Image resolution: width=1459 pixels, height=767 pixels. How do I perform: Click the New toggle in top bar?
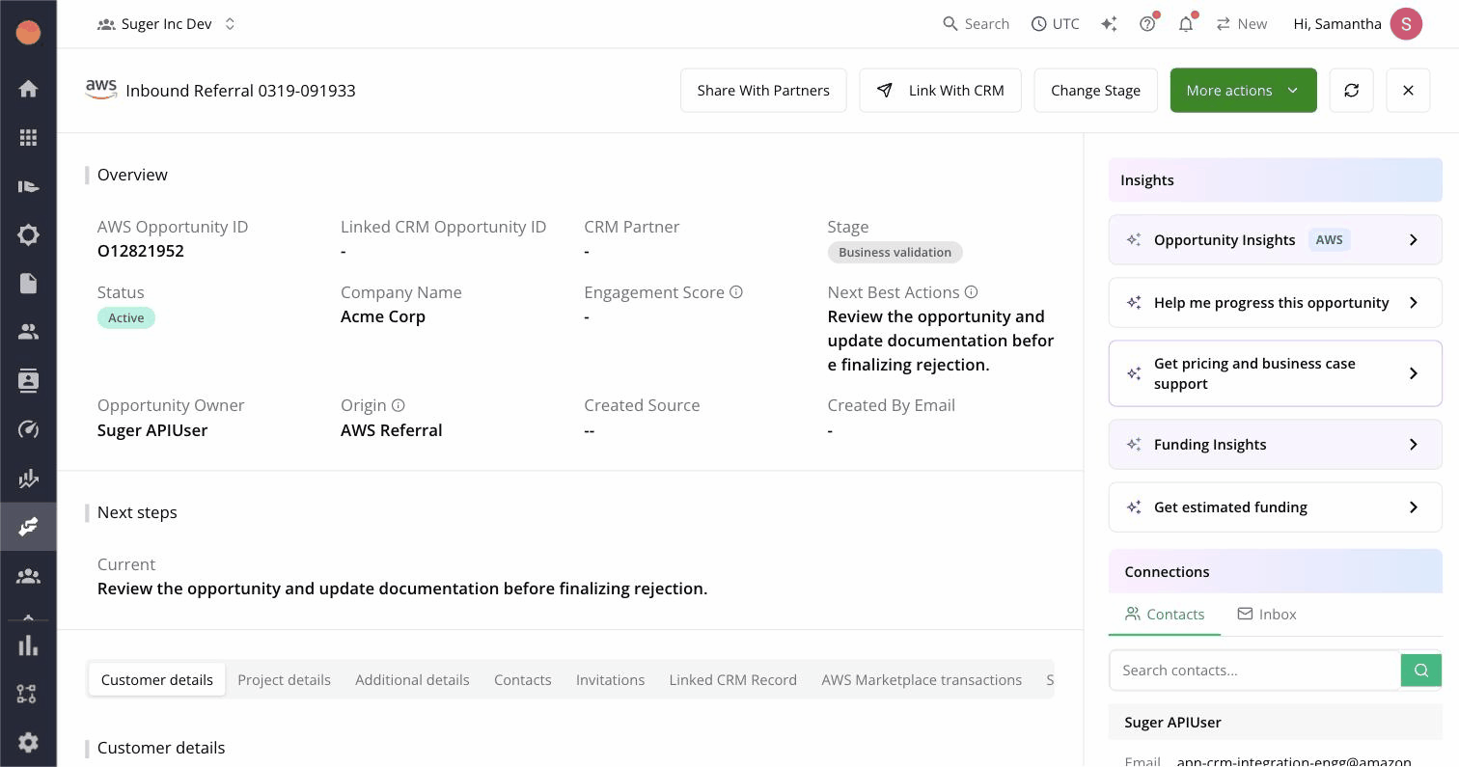click(1242, 24)
